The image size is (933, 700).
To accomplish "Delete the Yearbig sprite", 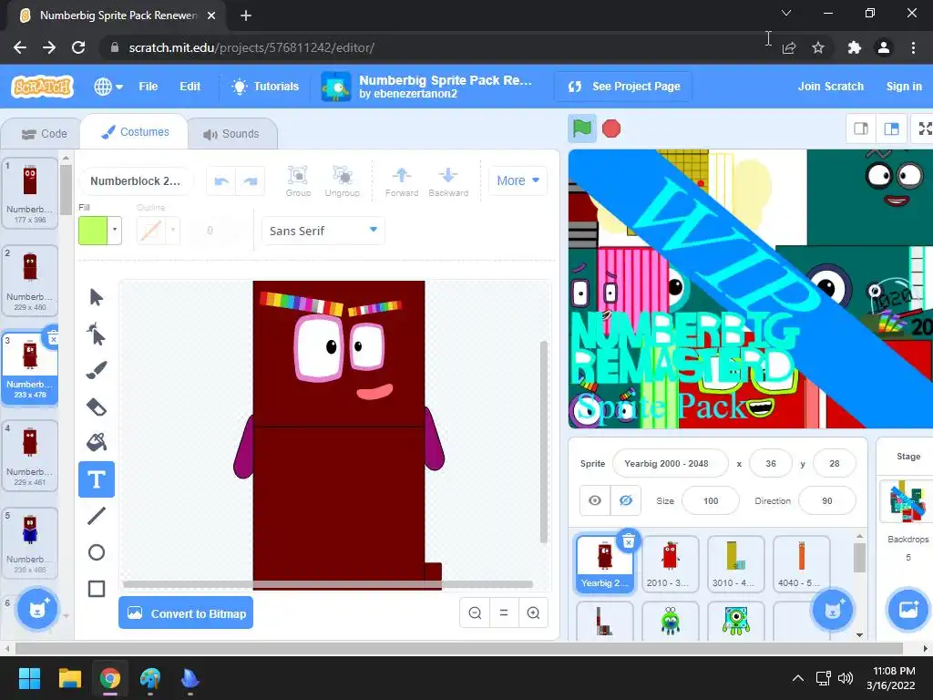I will 629,541.
